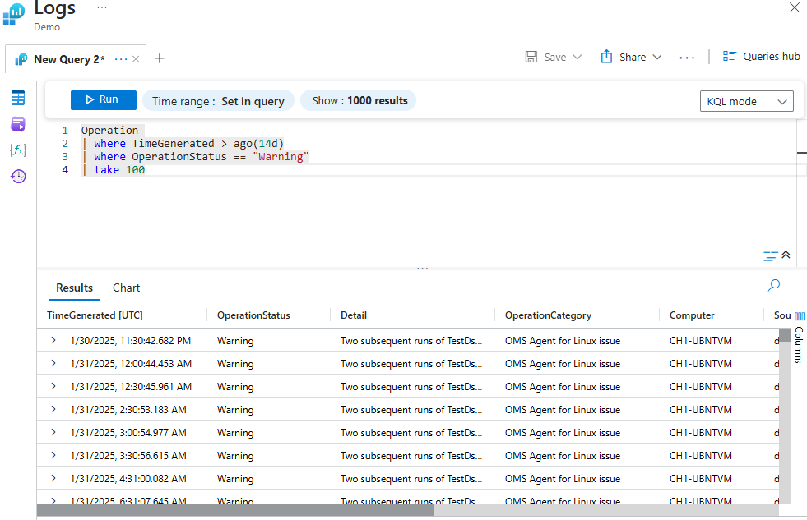Image resolution: width=807 pixels, height=520 pixels.
Task: Open the Share dropdown chevron
Action: (x=657, y=57)
